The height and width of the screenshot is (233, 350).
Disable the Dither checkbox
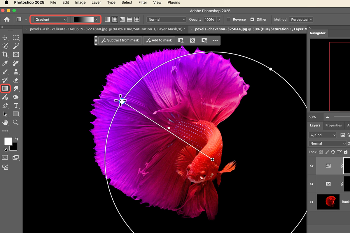coord(252,19)
